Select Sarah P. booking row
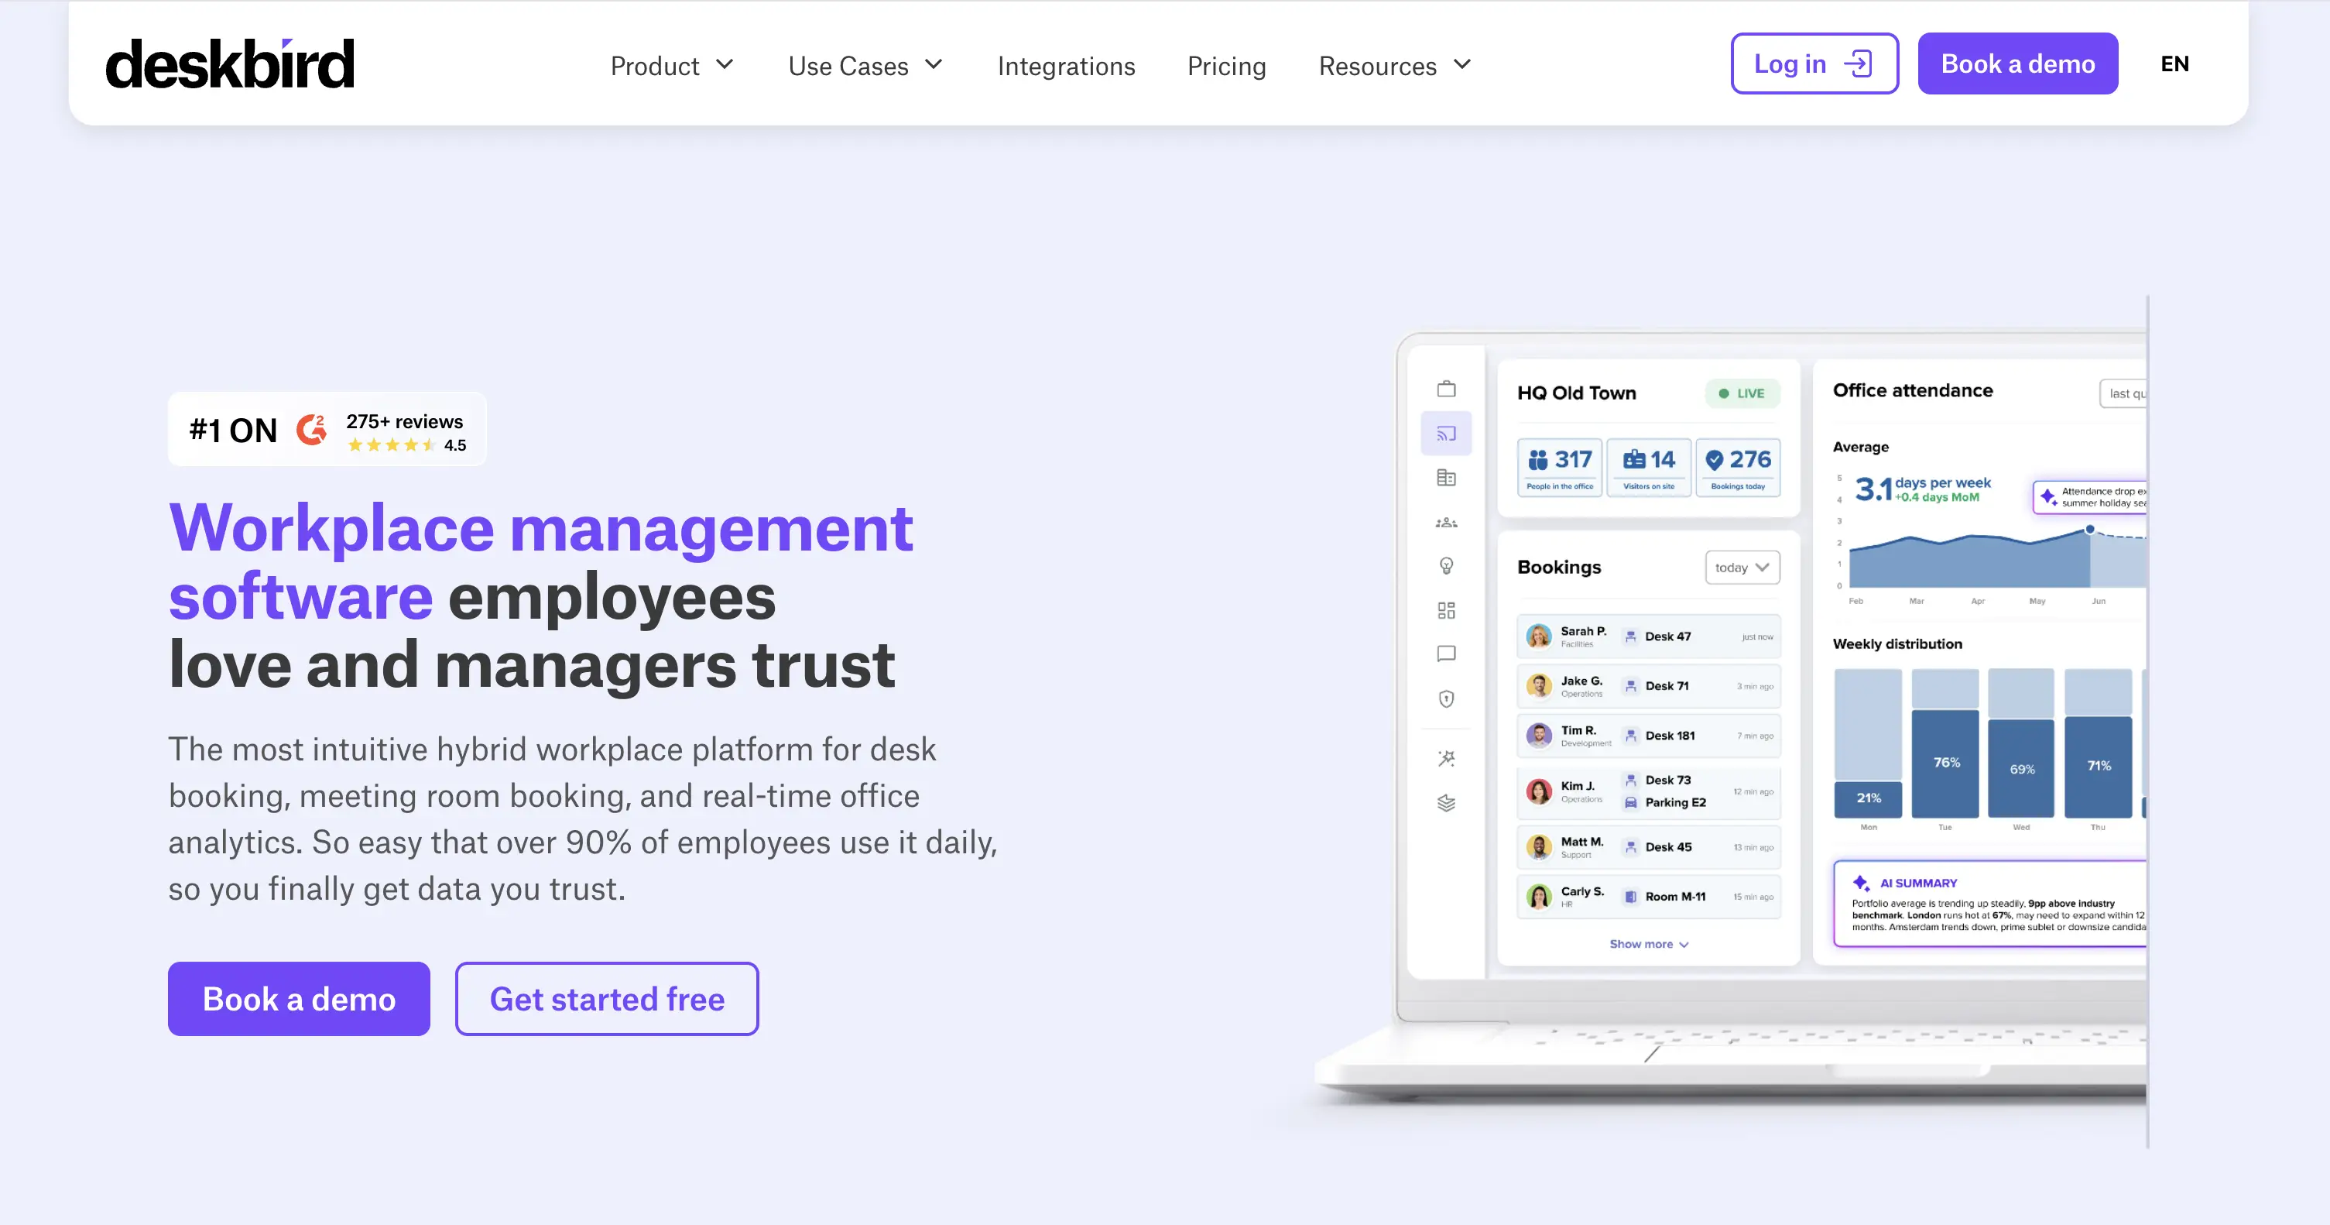Viewport: 2330px width, 1225px height. coord(1648,637)
